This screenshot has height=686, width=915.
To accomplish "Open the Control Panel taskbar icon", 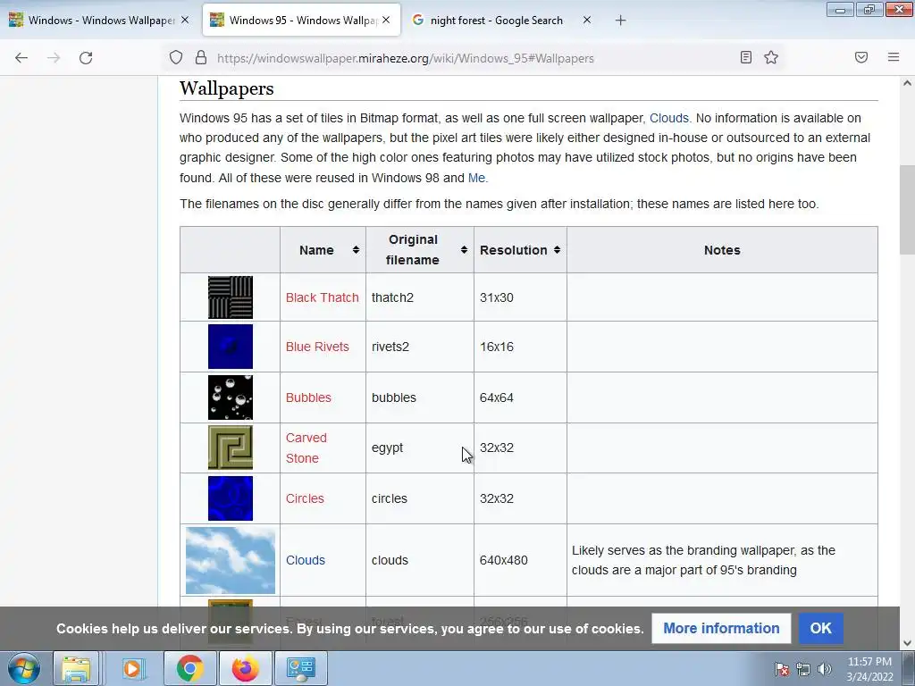I will point(300,668).
